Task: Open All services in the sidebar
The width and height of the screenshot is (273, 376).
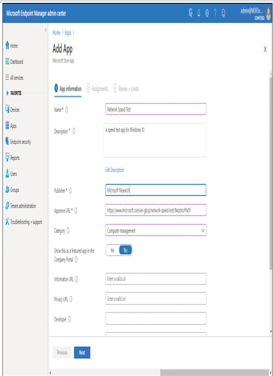Action: pyautogui.click(x=14, y=78)
